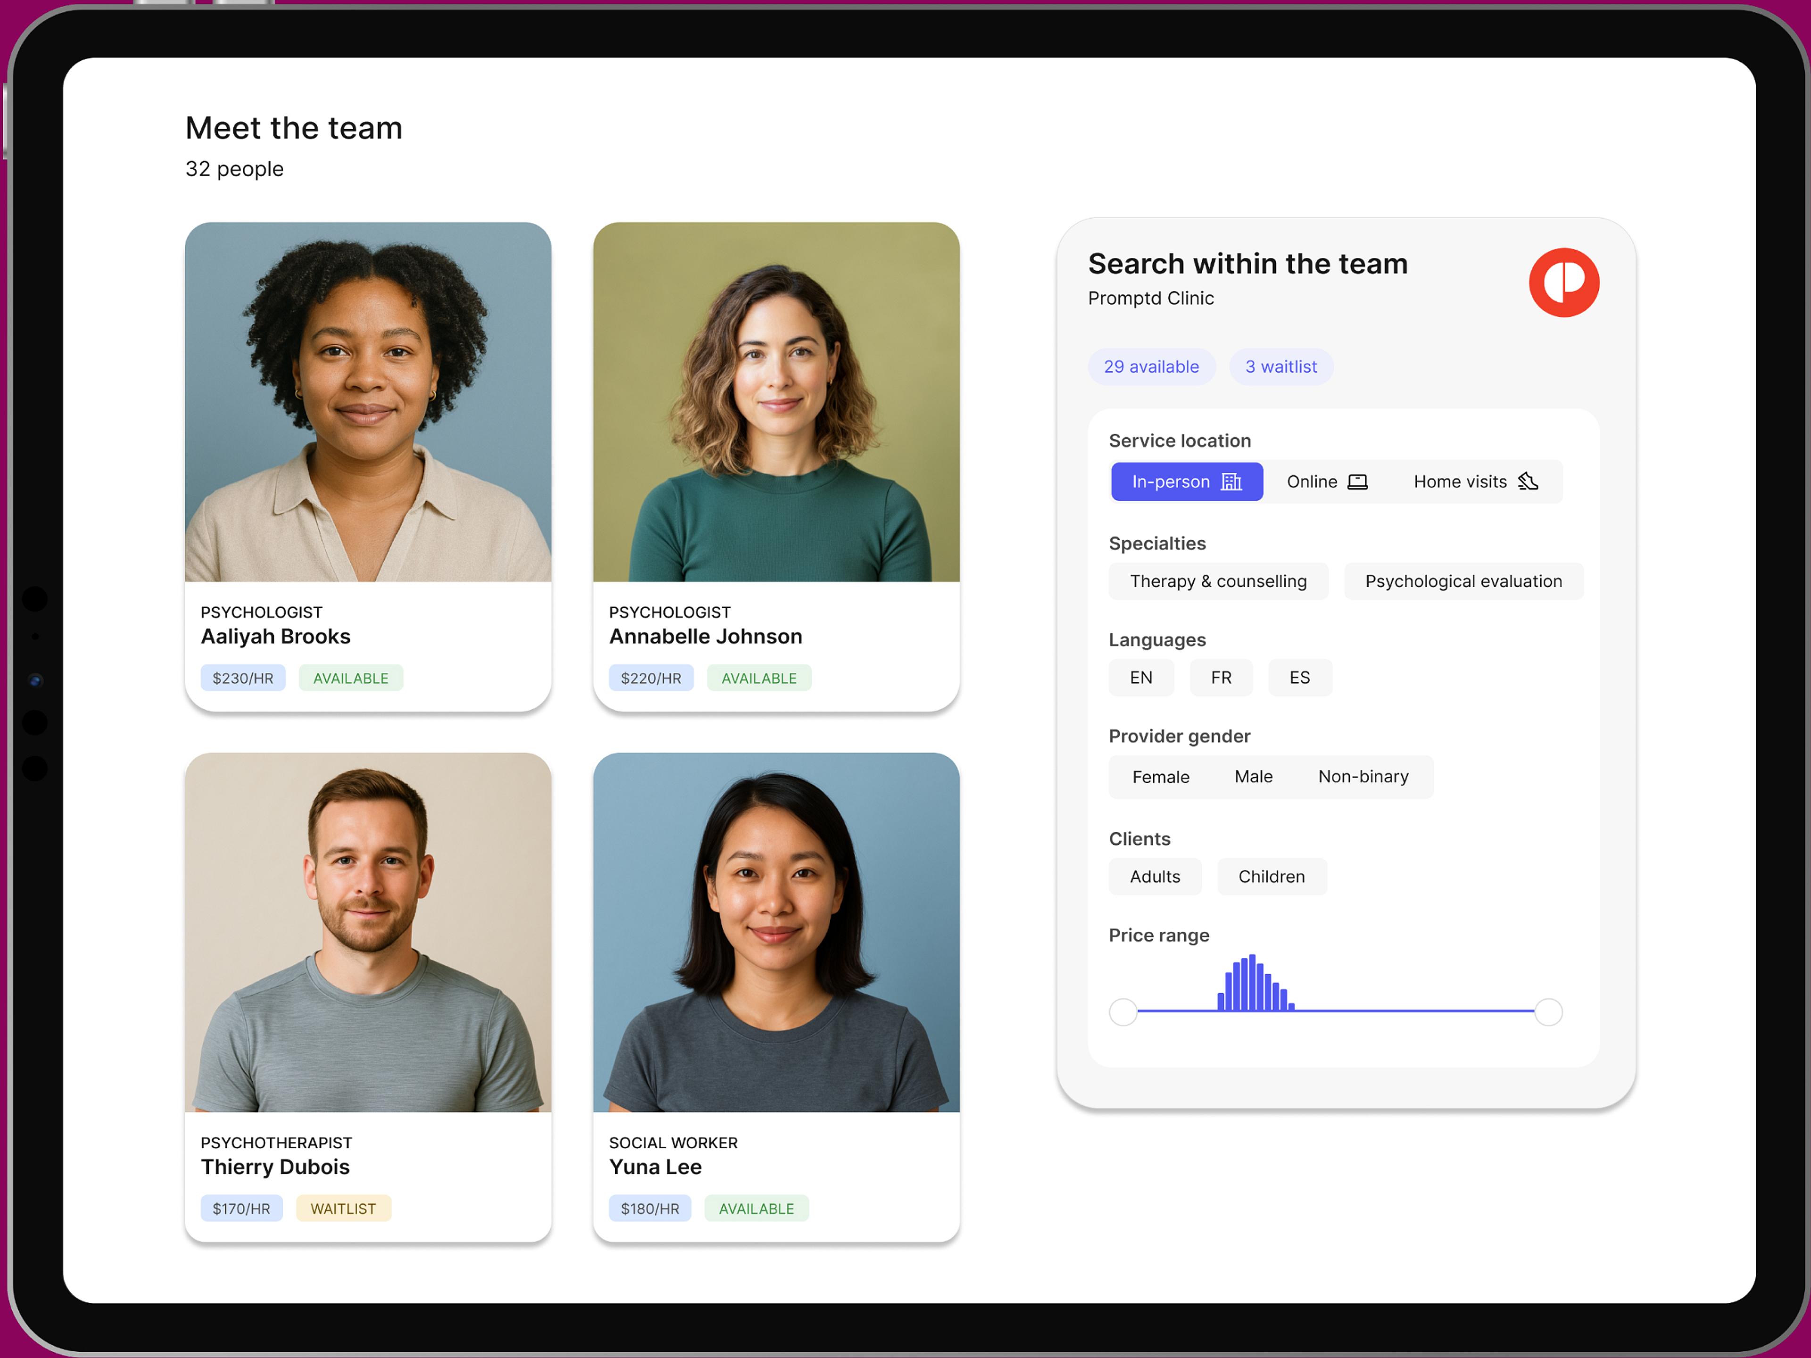Click the red Promptd Clinic logo icon
The image size is (1811, 1358).
(x=1563, y=282)
